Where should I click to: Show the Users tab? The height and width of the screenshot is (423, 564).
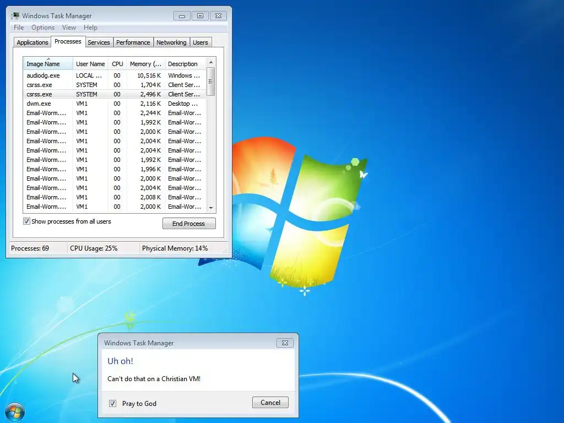(x=200, y=42)
